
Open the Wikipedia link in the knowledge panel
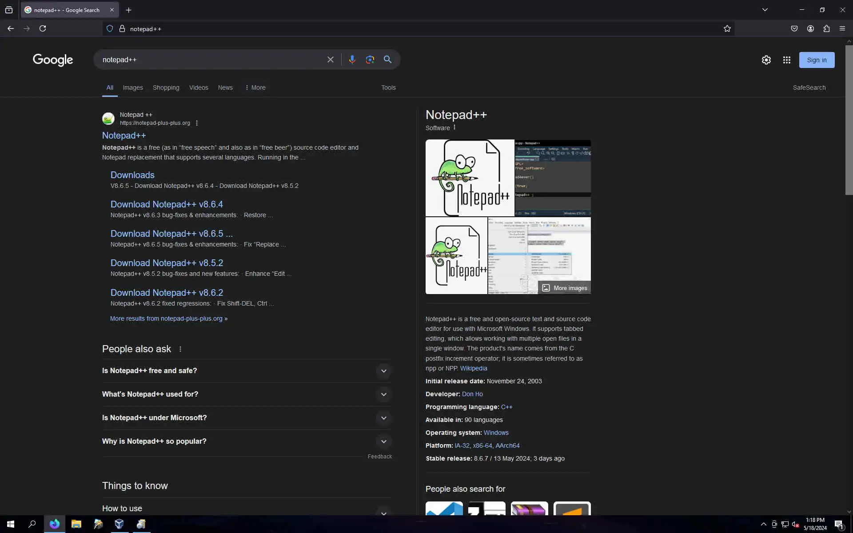[x=474, y=368]
